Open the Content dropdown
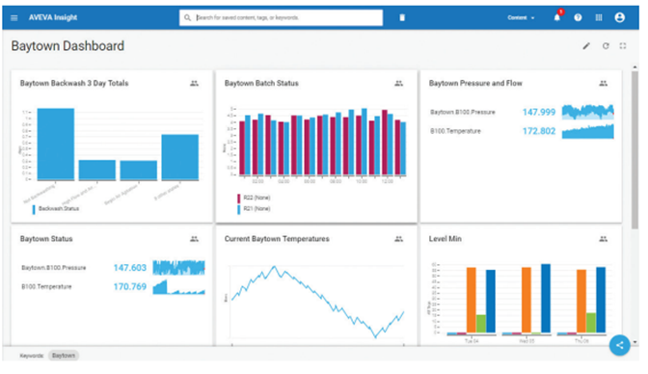This screenshot has height=374, width=648. (x=521, y=17)
